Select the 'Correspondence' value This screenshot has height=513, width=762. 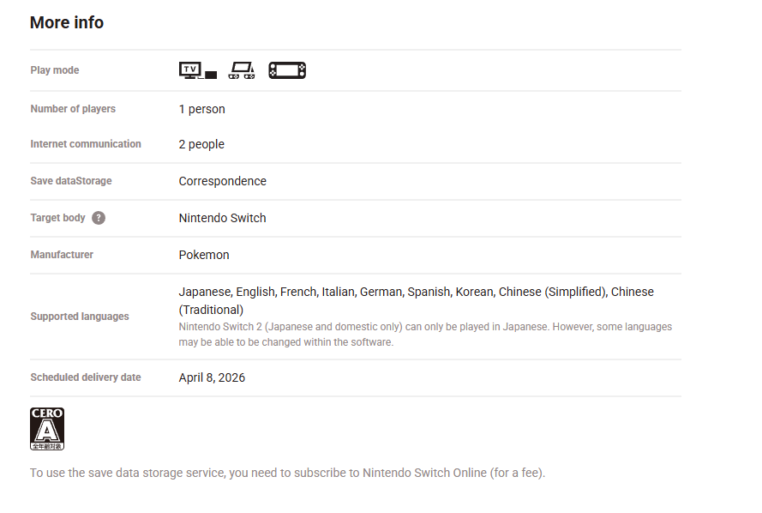[223, 181]
